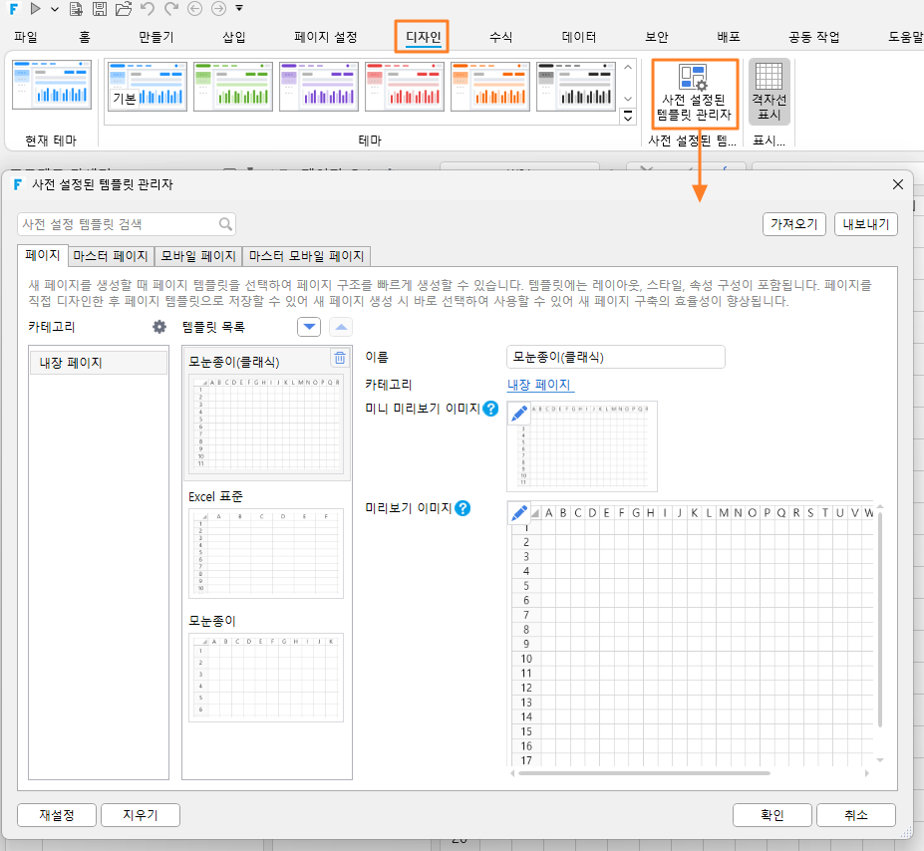Open help for 미니 미리보기 이미지
This screenshot has width=924, height=851.
pos(490,409)
